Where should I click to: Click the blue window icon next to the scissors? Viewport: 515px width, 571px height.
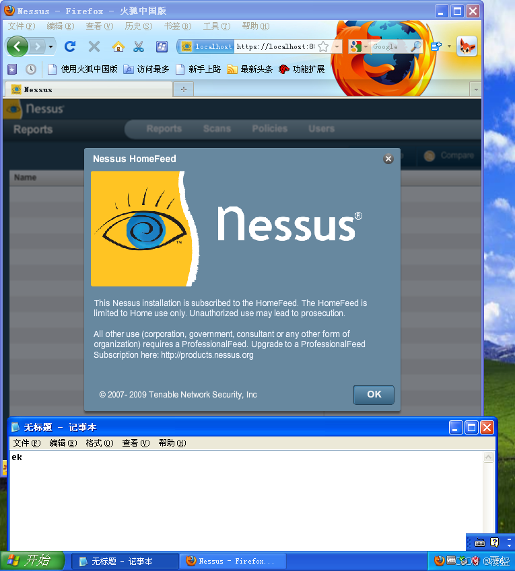point(162,46)
